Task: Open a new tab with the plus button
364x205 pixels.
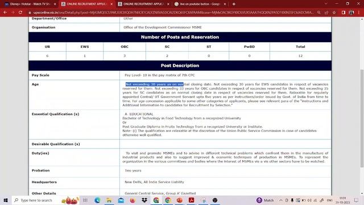Action: [x=234, y=4]
